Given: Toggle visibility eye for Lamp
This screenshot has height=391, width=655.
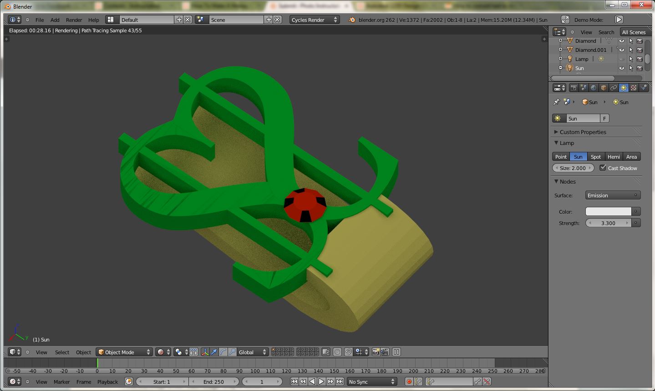Looking at the screenshot, I should coord(622,59).
